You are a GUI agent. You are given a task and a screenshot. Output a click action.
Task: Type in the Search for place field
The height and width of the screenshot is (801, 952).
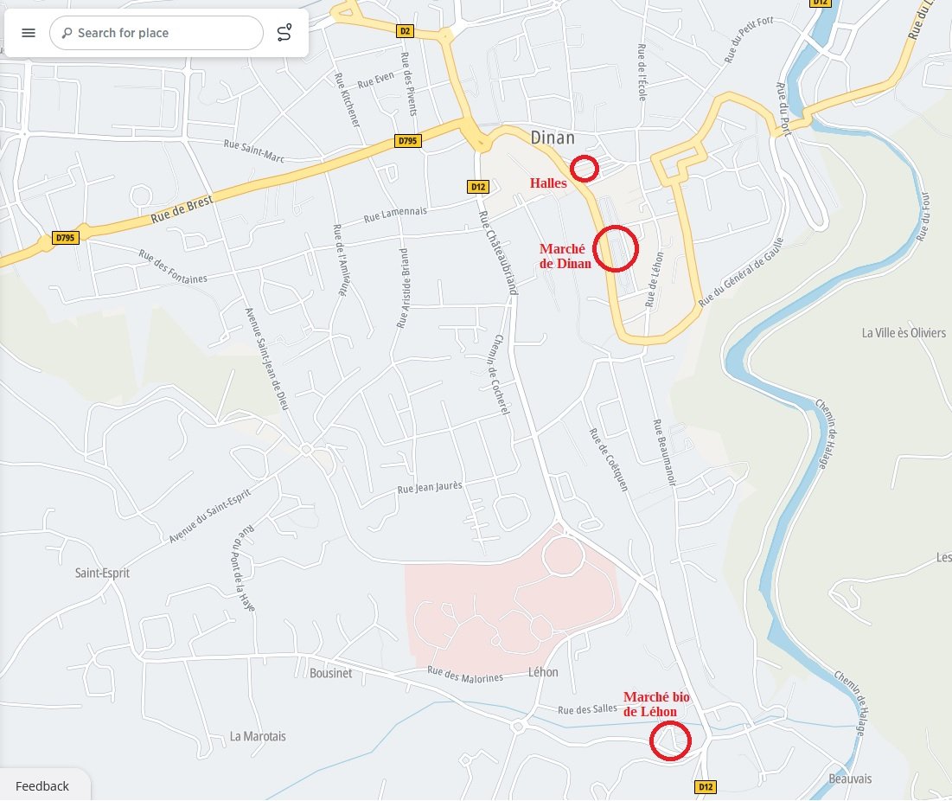coord(164,33)
